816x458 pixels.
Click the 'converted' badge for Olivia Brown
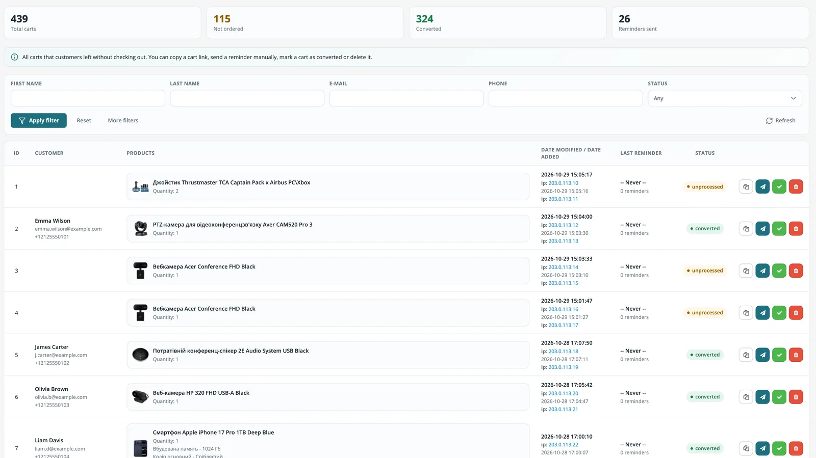pyautogui.click(x=705, y=397)
